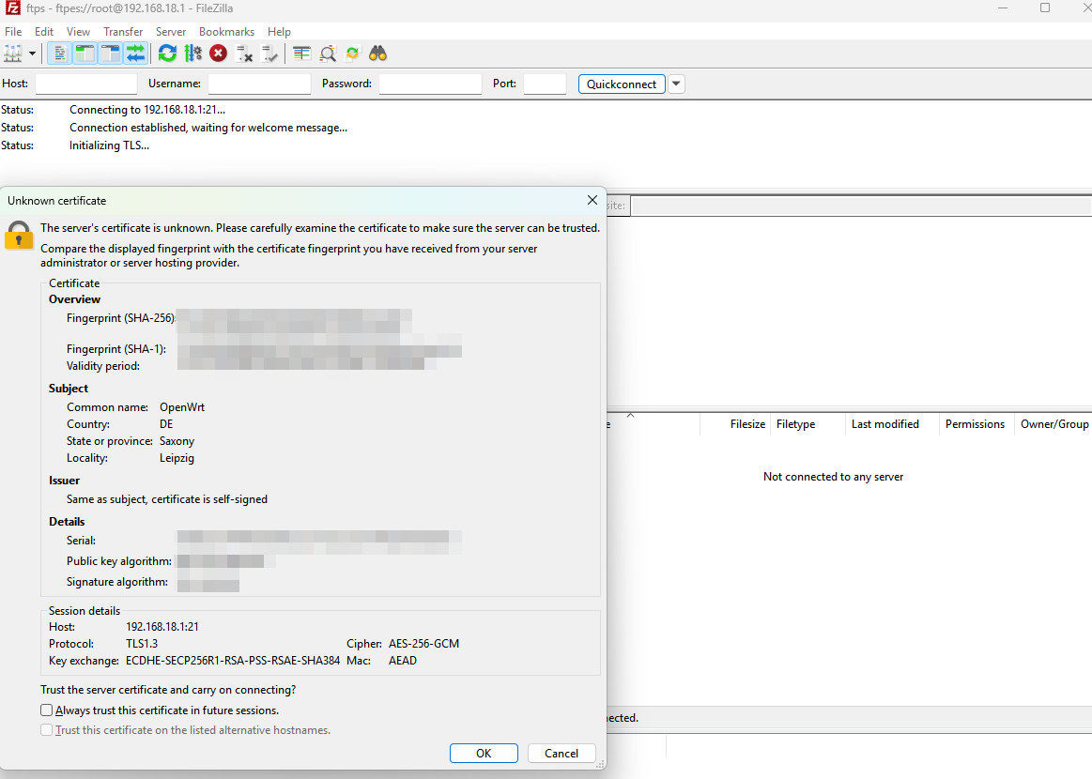This screenshot has width=1092, height=779.
Task: Click the Mac value AEAD
Action: pos(403,661)
